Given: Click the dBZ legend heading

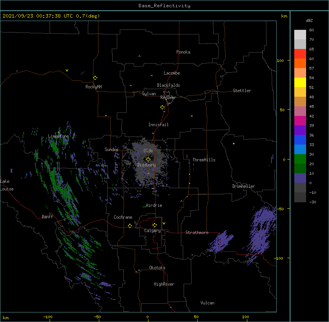Looking at the screenshot, I should pyautogui.click(x=309, y=20).
